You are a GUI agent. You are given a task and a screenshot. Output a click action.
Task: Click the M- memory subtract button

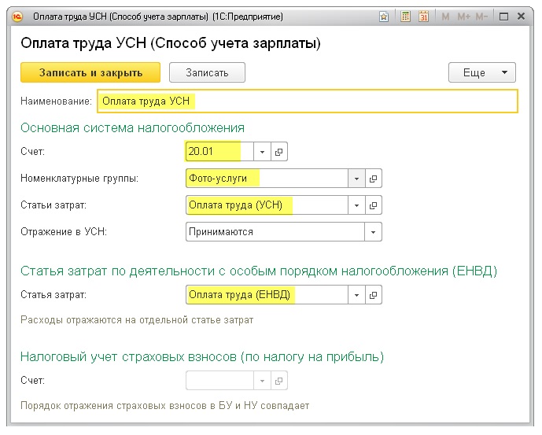click(481, 17)
